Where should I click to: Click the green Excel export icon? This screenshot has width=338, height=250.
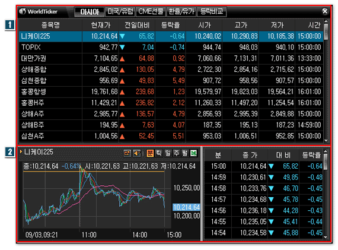(x=193, y=153)
